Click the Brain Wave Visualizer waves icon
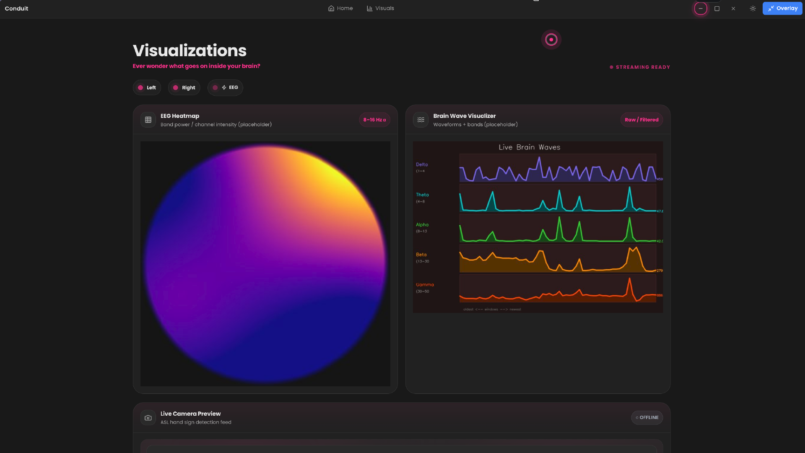 tap(421, 120)
